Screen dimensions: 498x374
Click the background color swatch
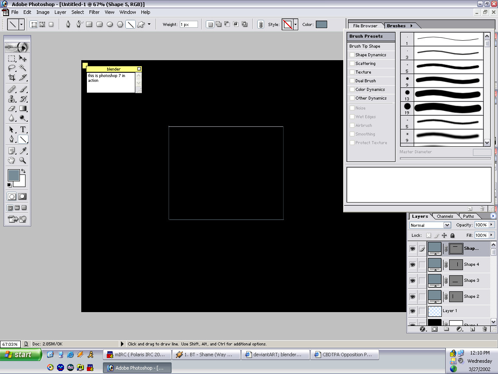22,184
